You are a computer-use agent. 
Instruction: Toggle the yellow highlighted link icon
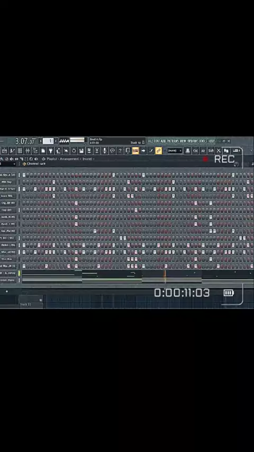click(159, 150)
